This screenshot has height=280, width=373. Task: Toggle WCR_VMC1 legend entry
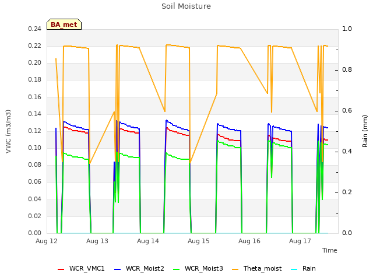click(81, 268)
